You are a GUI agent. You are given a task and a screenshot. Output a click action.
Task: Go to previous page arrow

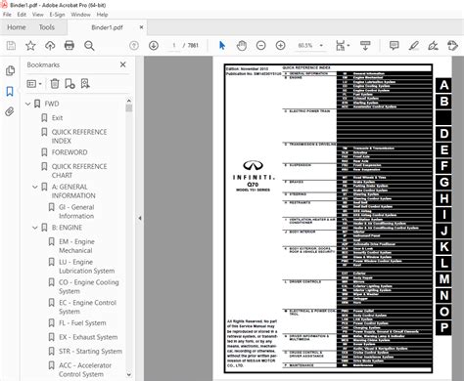pyautogui.click(x=134, y=46)
